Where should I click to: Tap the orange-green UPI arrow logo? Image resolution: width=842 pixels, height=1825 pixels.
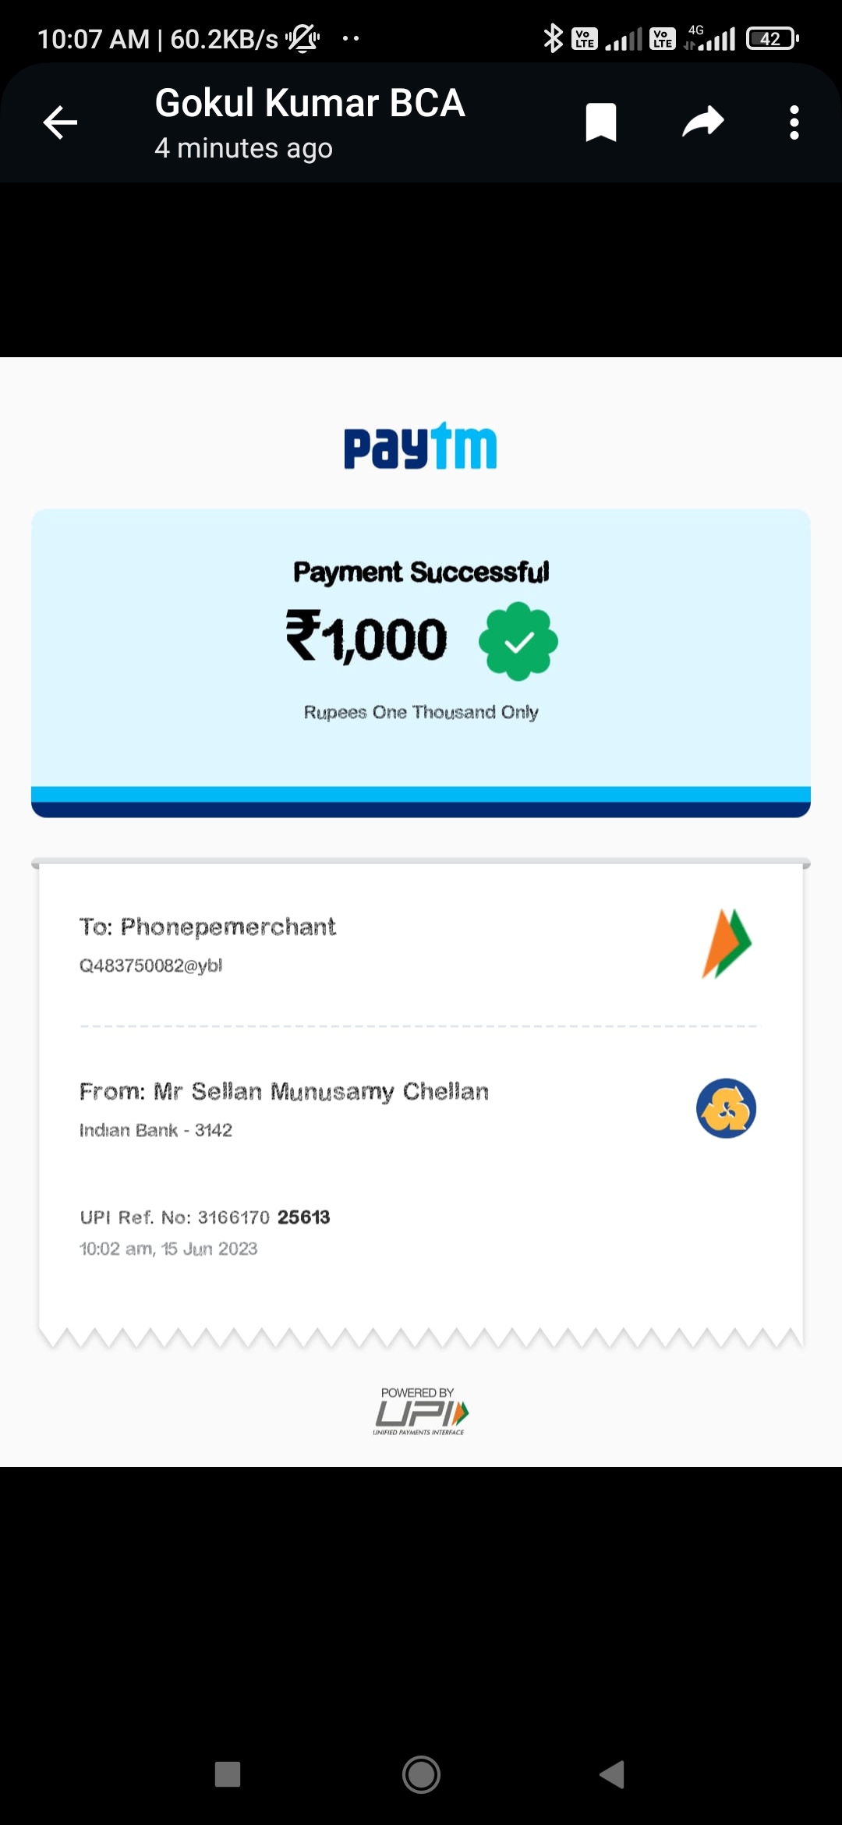727,943
